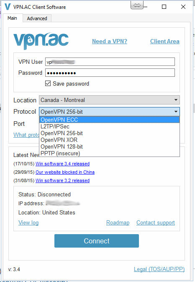Open the View log link
This screenshot has width=195, height=282.
[28, 223]
